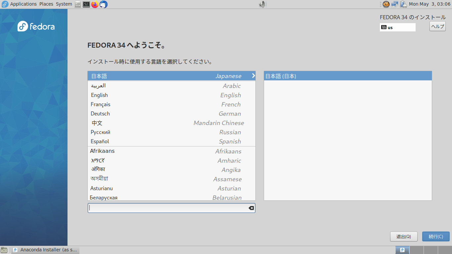Select Русский Russian language row
This screenshot has height=254, width=452.
click(171, 132)
